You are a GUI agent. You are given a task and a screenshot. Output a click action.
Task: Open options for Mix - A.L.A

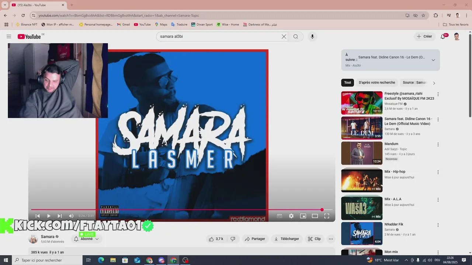coord(438,200)
